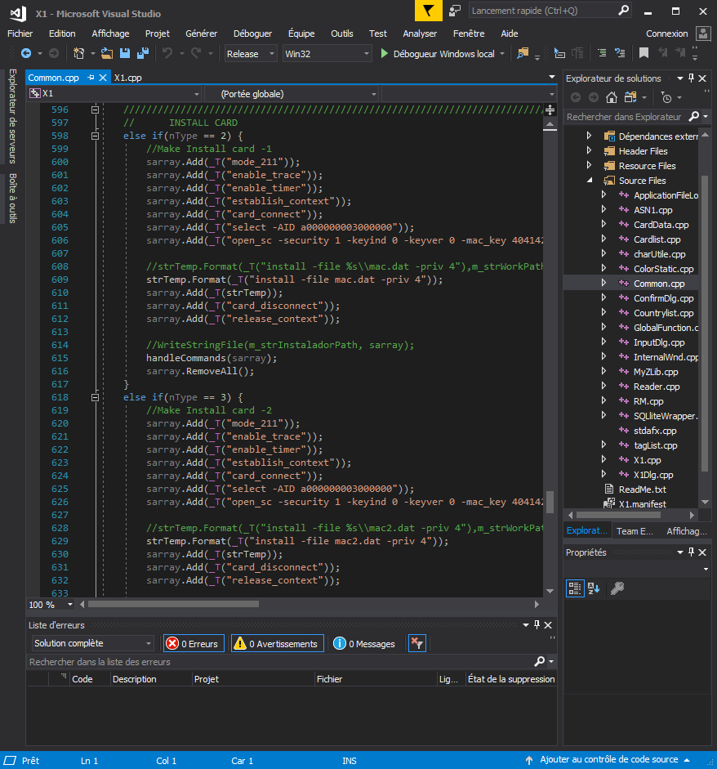Screen dimensions: 717x769
Task: Toggle the 0 Avertissements filter
Action: [276, 644]
